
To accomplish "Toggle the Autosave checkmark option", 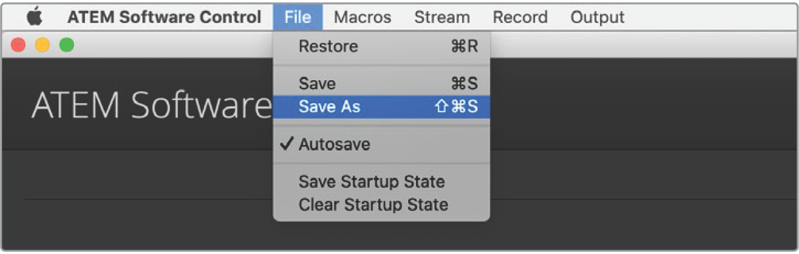I will [x=381, y=144].
